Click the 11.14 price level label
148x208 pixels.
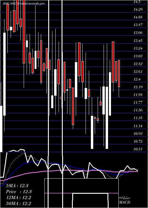[x=138, y=126]
